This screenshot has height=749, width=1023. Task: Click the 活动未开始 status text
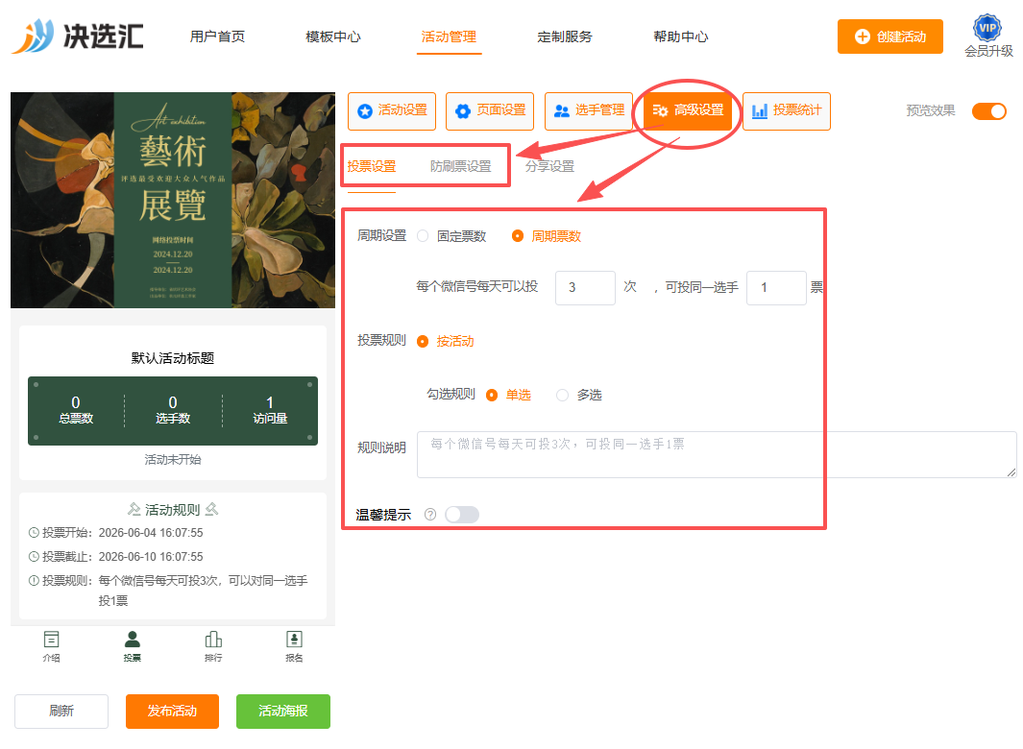pos(173,460)
